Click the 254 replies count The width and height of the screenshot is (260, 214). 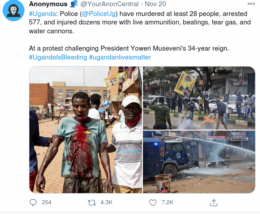[46, 202]
